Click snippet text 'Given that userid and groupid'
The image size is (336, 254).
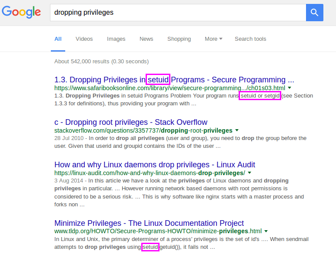105,146
